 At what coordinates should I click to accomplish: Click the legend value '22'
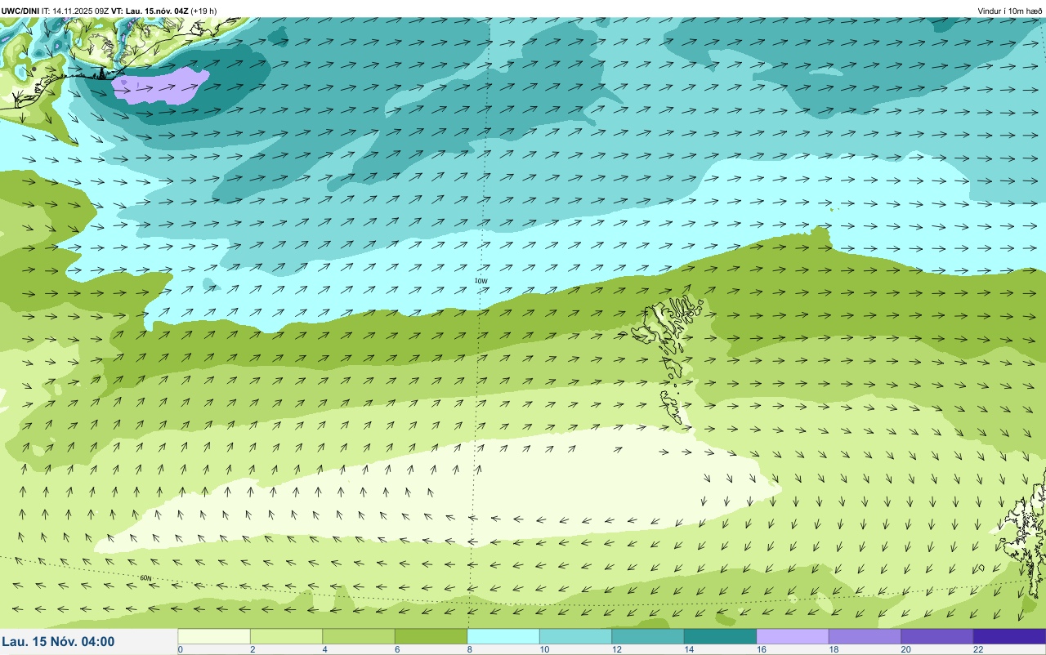977,649
